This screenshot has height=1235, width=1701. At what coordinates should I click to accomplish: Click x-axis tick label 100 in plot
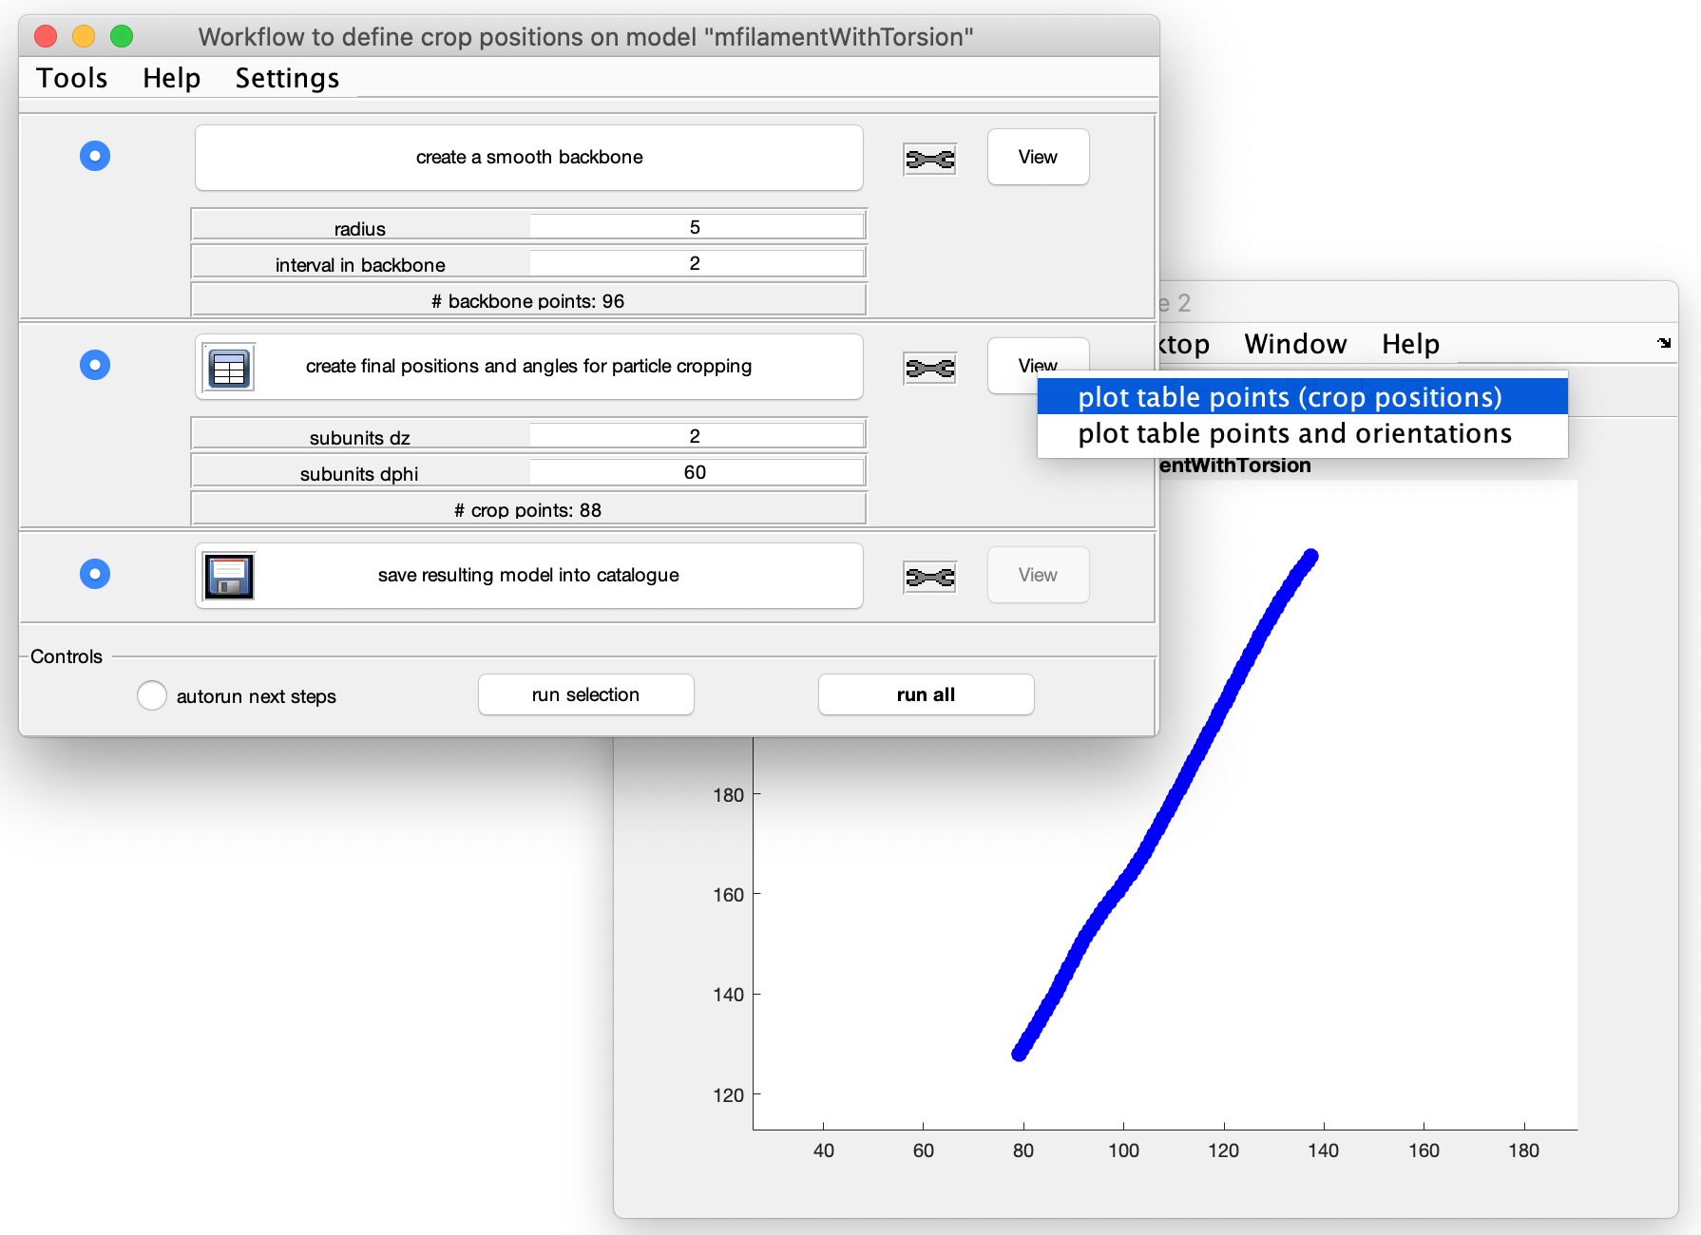(1123, 1150)
